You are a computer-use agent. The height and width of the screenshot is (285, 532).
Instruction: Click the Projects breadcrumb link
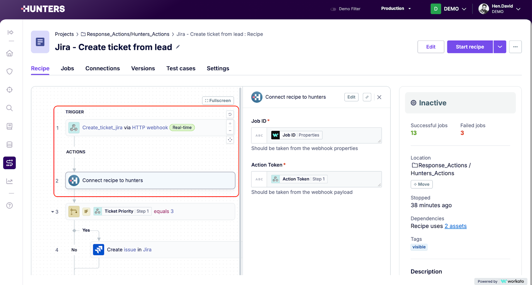point(64,34)
